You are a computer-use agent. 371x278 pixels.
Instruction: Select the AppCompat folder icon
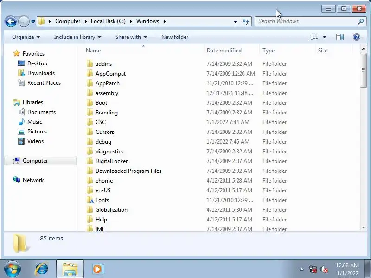(90, 73)
